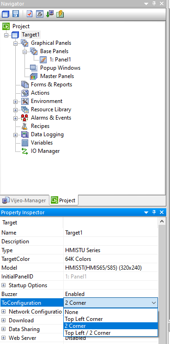Screen dimensions: 170x344
Task: Expand the Resource Library node
Action: [15, 110]
